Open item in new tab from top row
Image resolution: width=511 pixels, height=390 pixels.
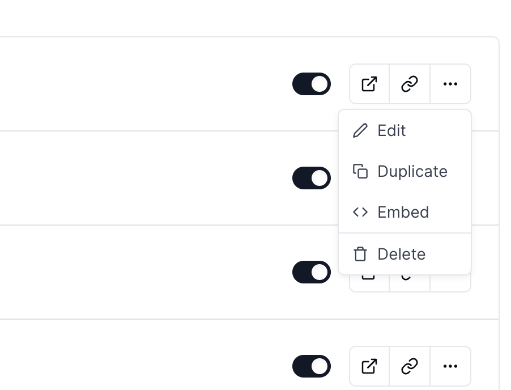(x=369, y=84)
